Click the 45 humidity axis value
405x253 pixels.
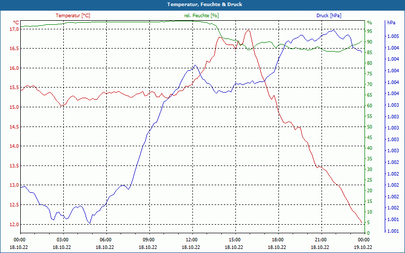tap(370, 138)
